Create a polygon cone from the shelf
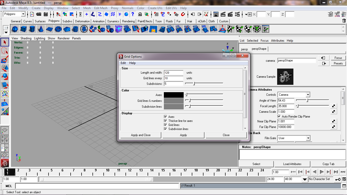Viewport: 347px width, 195px height. (x=41, y=29)
